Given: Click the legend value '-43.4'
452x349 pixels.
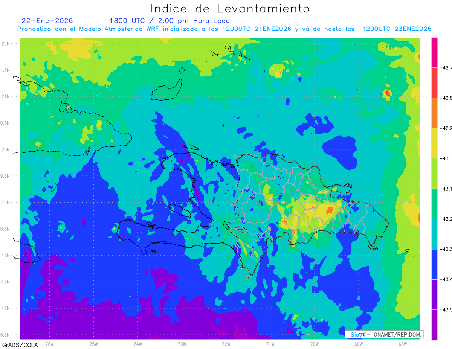Looking at the screenshot, I should [x=446, y=279].
